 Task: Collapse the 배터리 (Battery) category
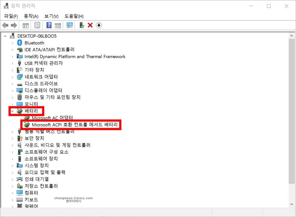[x=12, y=111]
